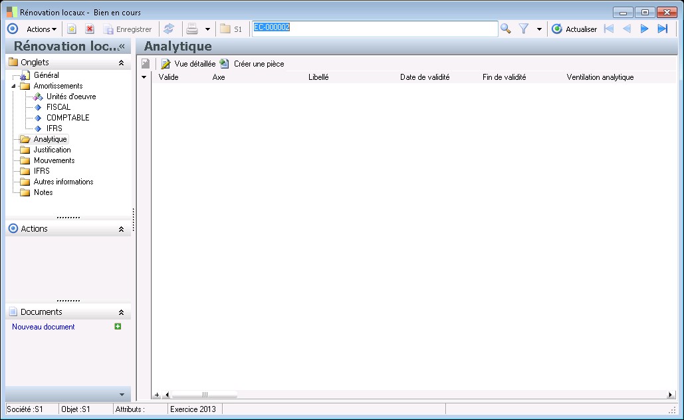The width and height of the screenshot is (684, 420).
Task: Click the Axe column header
Action: coord(219,77)
